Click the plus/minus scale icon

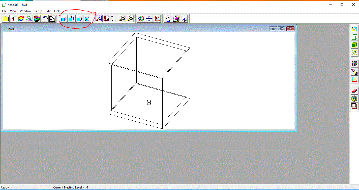[x=114, y=19]
